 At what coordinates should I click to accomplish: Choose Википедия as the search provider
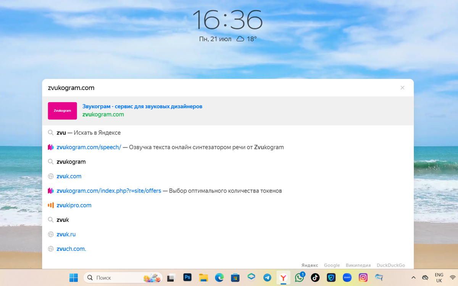point(358,265)
